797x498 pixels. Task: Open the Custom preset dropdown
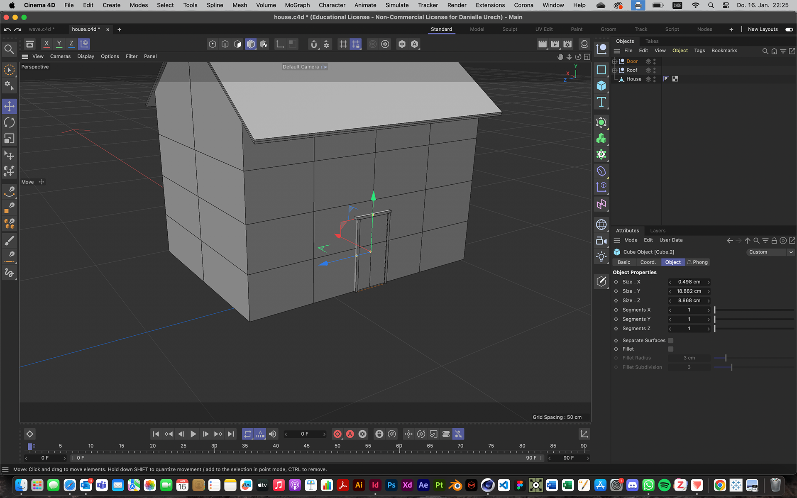(771, 252)
